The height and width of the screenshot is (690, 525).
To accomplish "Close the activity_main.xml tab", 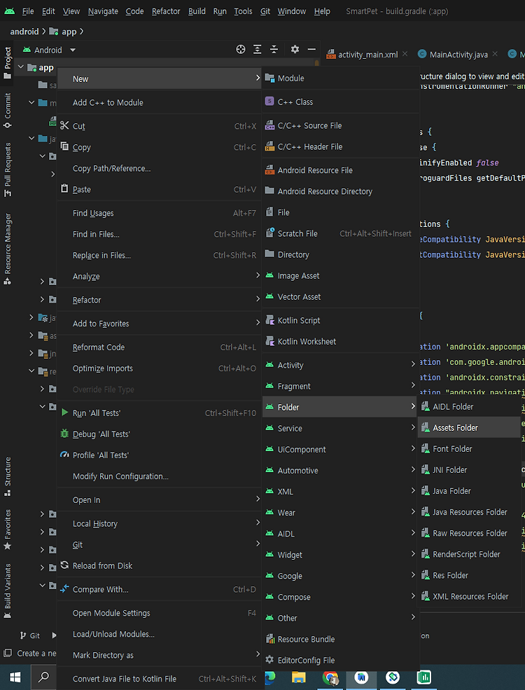I will click(x=405, y=54).
